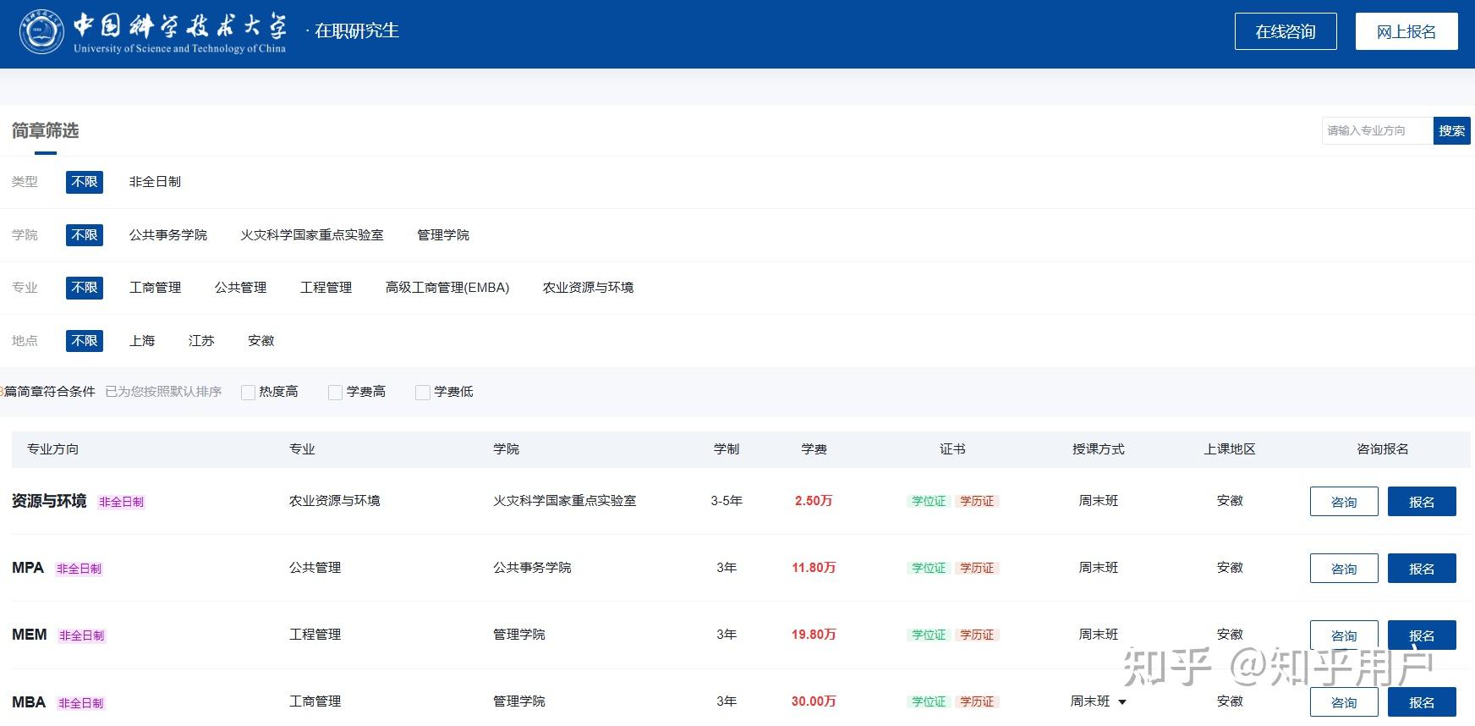Filter major by 高级工商管理(EMBA)
The image size is (1475, 726).
click(x=447, y=288)
